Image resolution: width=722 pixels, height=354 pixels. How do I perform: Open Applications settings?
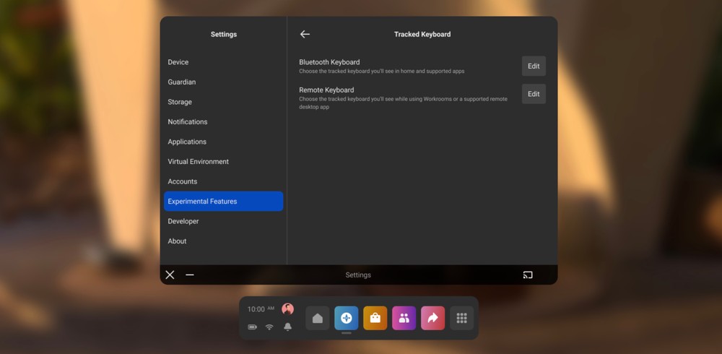pyautogui.click(x=223, y=142)
